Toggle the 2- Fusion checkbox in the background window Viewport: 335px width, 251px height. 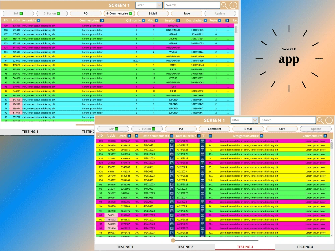coord(59,13)
